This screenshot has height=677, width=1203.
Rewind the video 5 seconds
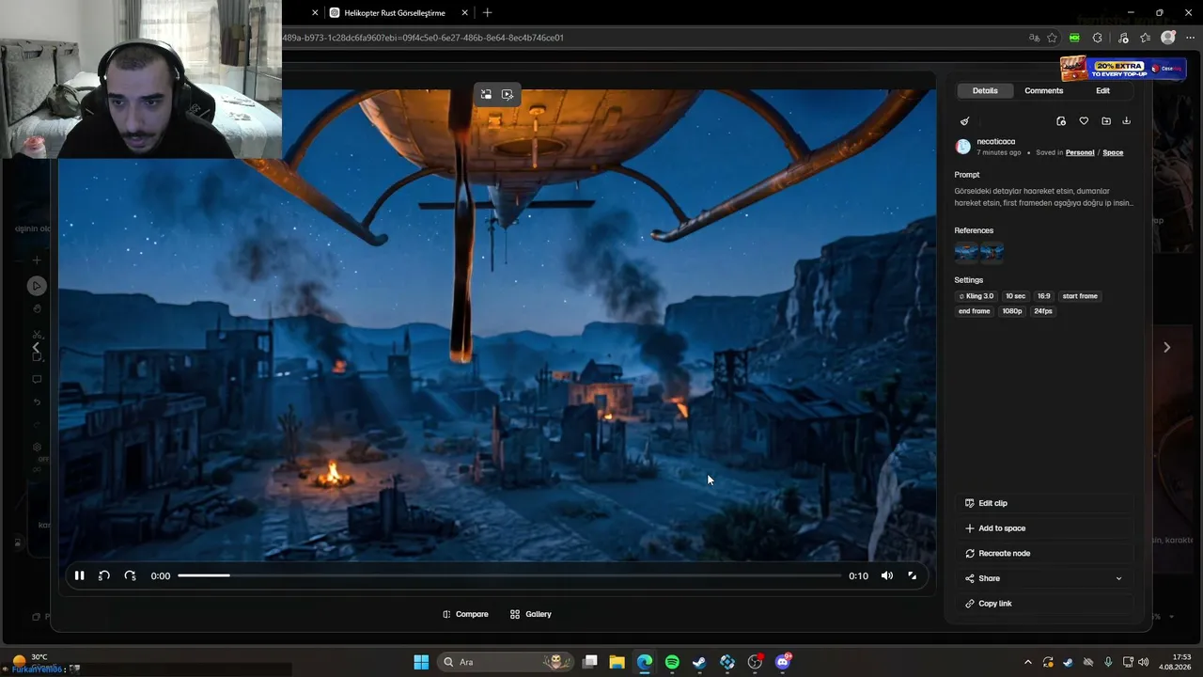[x=104, y=575]
